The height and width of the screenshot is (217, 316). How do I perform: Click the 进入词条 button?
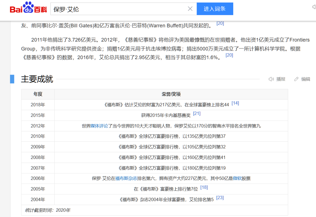(215, 9)
